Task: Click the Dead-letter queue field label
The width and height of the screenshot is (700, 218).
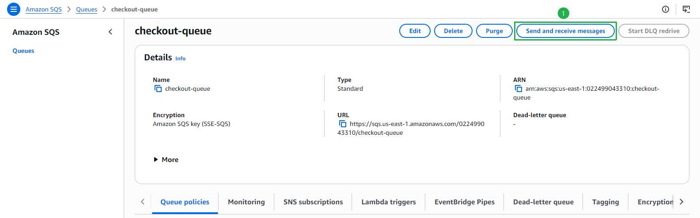Action: click(x=540, y=115)
